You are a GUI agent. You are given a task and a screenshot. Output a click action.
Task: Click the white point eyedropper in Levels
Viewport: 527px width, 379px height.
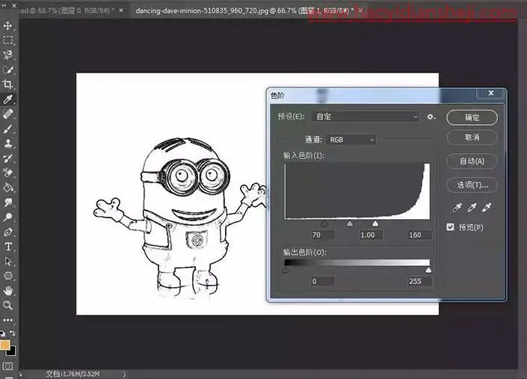[487, 208]
